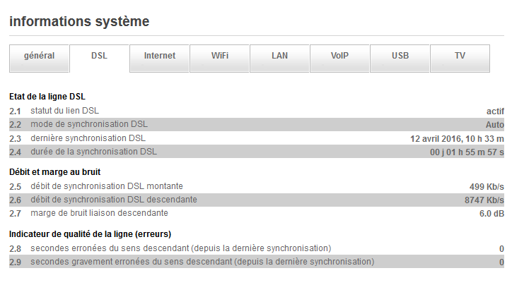Click the 'durée de la synchronisation DSL' value

(467, 152)
